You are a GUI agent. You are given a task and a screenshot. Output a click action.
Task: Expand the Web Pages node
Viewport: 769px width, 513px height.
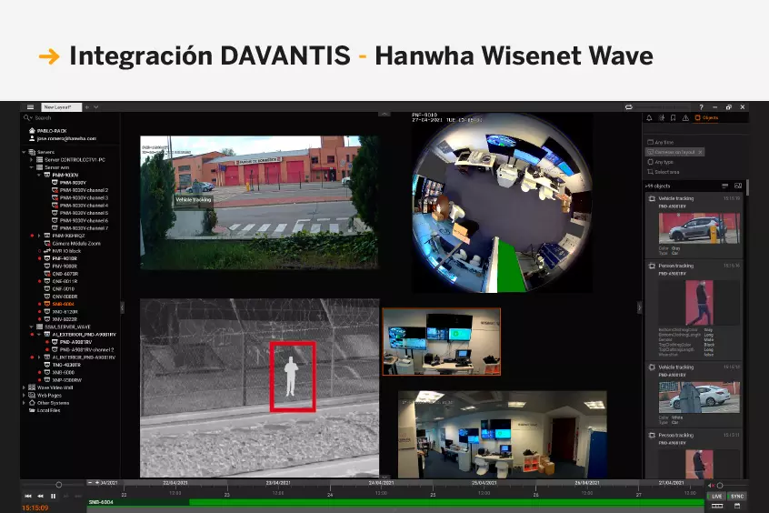pyautogui.click(x=24, y=395)
